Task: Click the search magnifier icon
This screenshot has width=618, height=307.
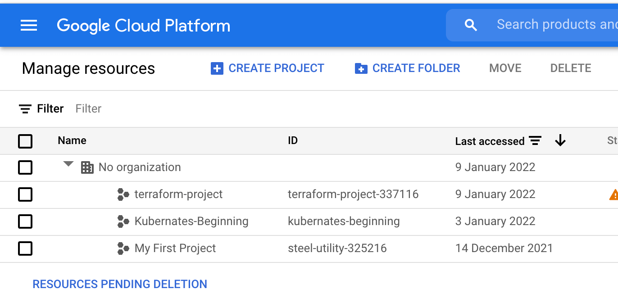Action: coord(471,25)
